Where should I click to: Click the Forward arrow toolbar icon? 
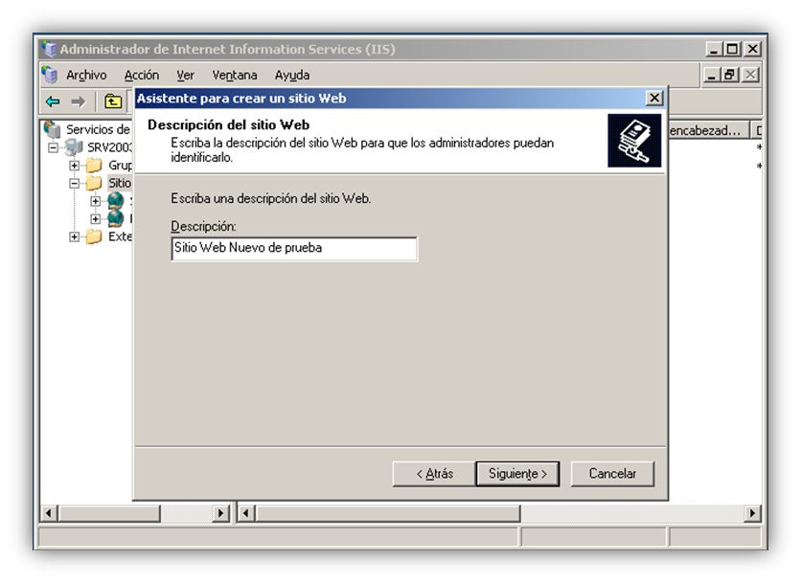click(79, 101)
